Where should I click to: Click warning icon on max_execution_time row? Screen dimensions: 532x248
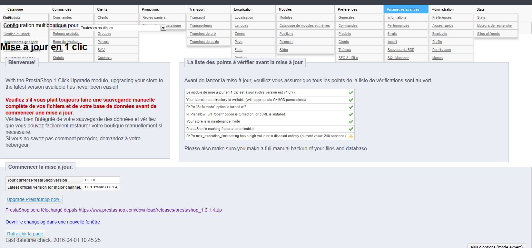pyautogui.click(x=351, y=136)
